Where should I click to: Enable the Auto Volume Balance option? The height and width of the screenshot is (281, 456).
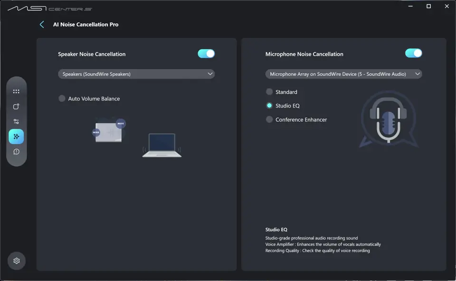coord(62,99)
